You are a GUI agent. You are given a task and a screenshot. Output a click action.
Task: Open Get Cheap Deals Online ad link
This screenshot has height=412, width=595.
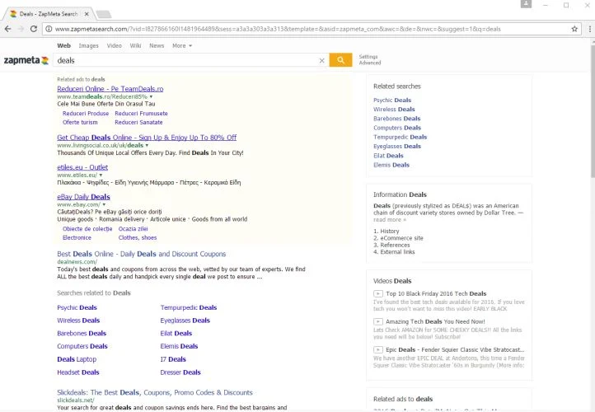click(x=147, y=138)
